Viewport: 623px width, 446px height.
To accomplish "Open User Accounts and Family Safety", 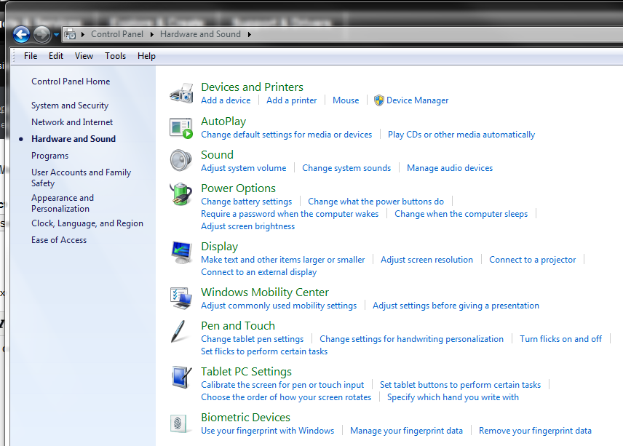I will (x=81, y=178).
